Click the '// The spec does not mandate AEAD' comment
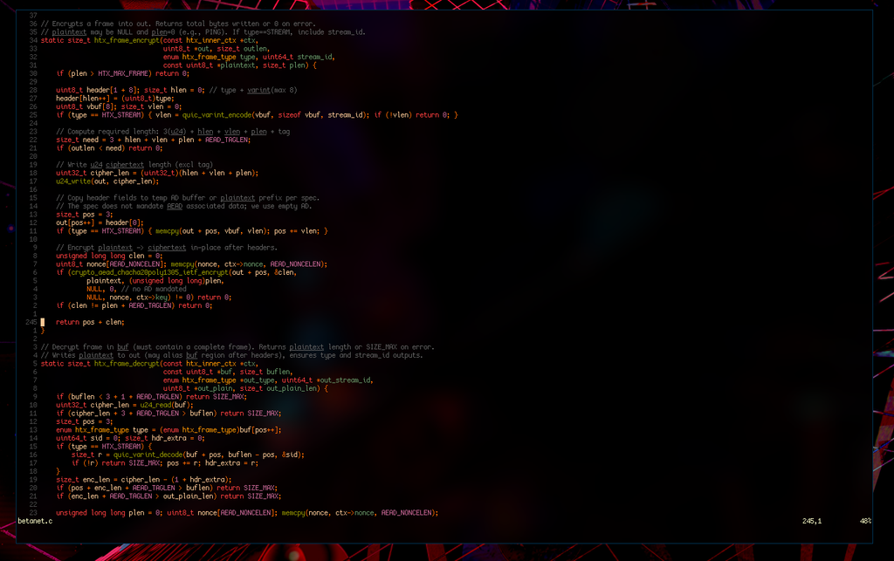The height and width of the screenshot is (561, 894). pos(183,206)
